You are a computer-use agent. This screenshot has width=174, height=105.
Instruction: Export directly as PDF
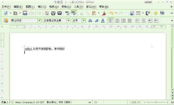point(47,13)
